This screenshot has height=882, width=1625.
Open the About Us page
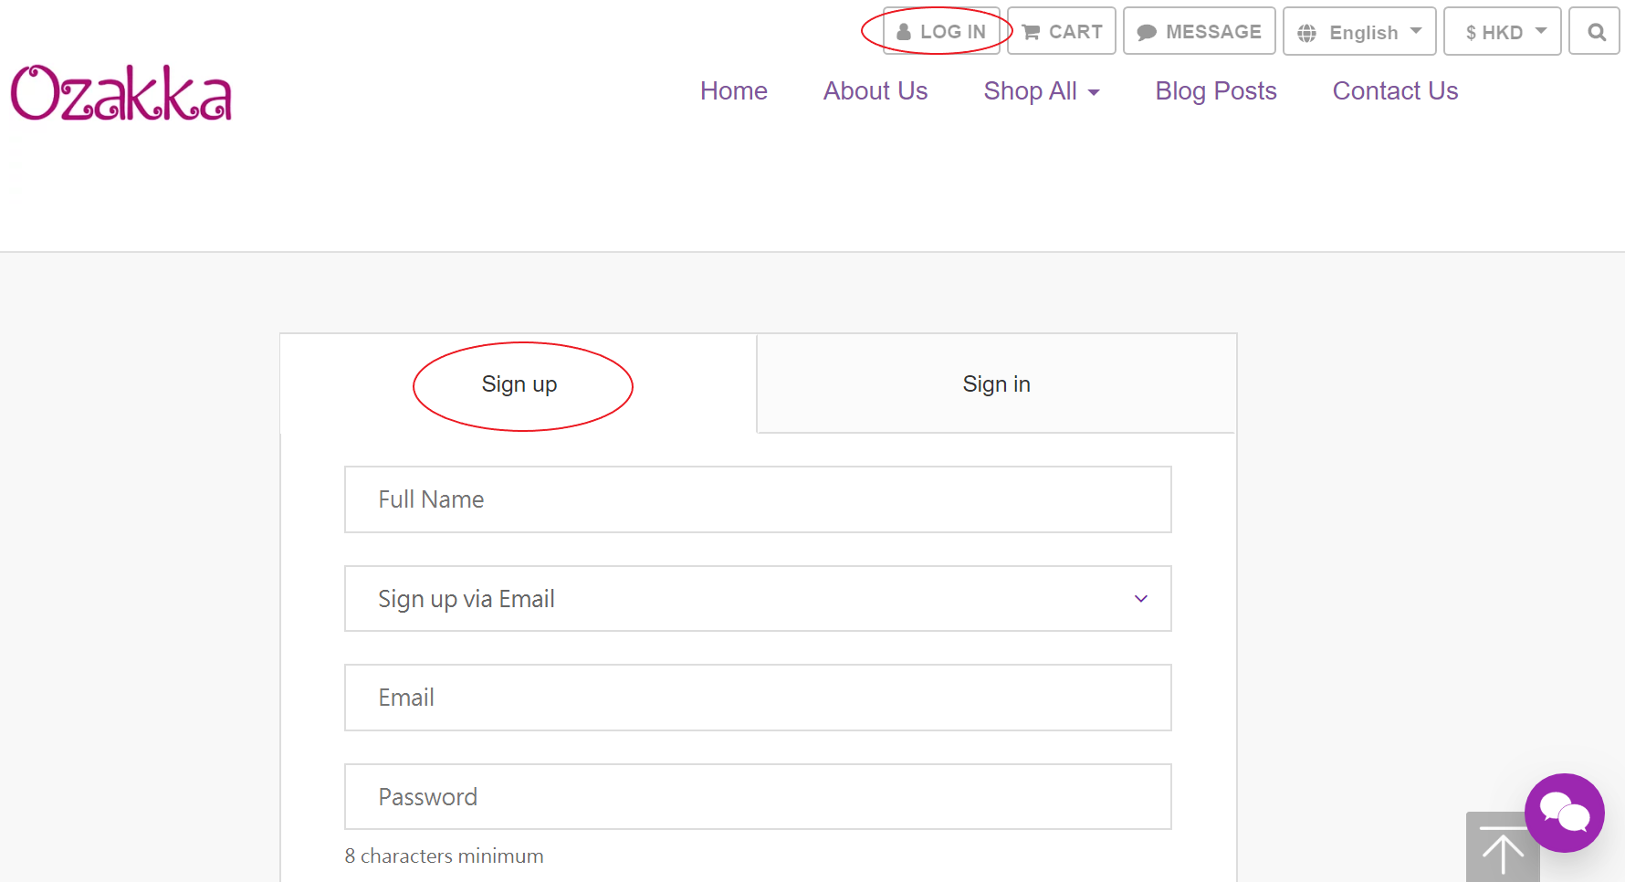pyautogui.click(x=875, y=91)
